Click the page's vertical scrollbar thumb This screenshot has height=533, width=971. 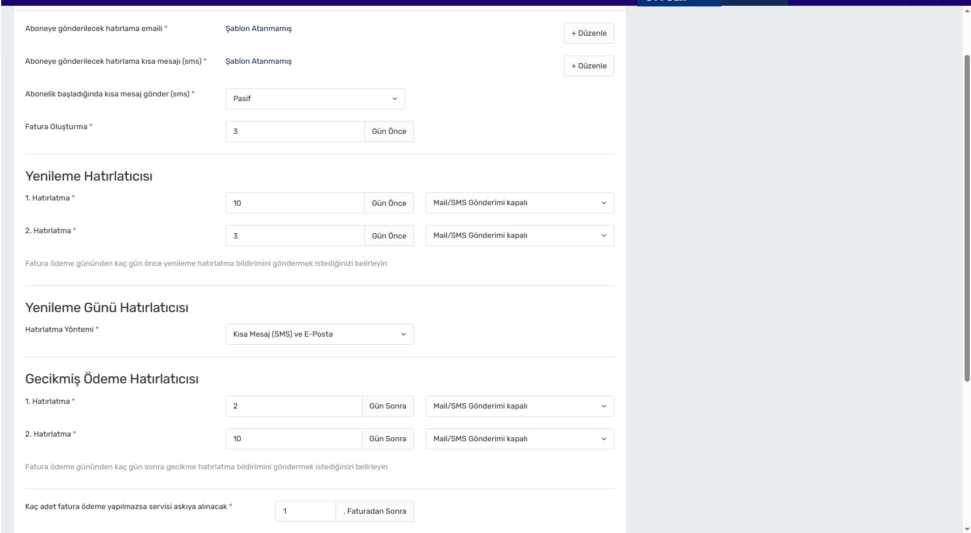click(967, 216)
